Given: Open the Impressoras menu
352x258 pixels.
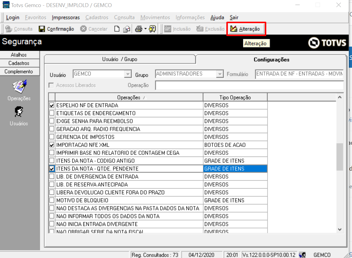Looking at the screenshot, I should 65,18.
